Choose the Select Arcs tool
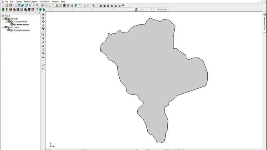 [43, 46]
